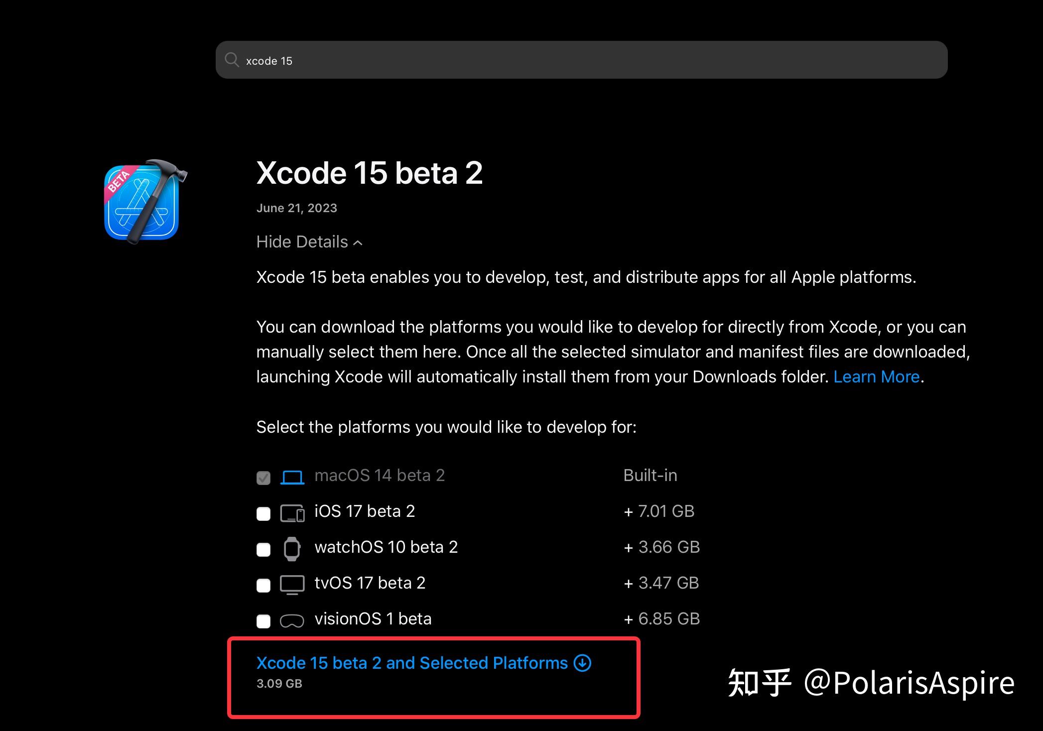The width and height of the screenshot is (1043, 731).
Task: Click the Apple Watch platform icon
Action: pyautogui.click(x=292, y=549)
